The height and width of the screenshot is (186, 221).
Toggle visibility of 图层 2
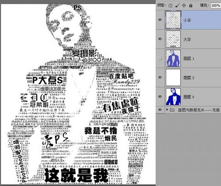pyautogui.click(x=160, y=77)
